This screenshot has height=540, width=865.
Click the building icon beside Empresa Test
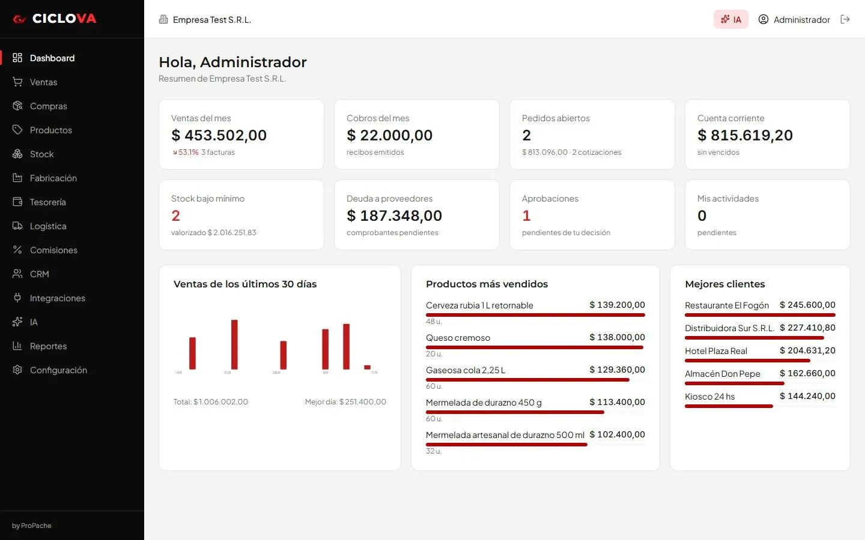pos(163,19)
